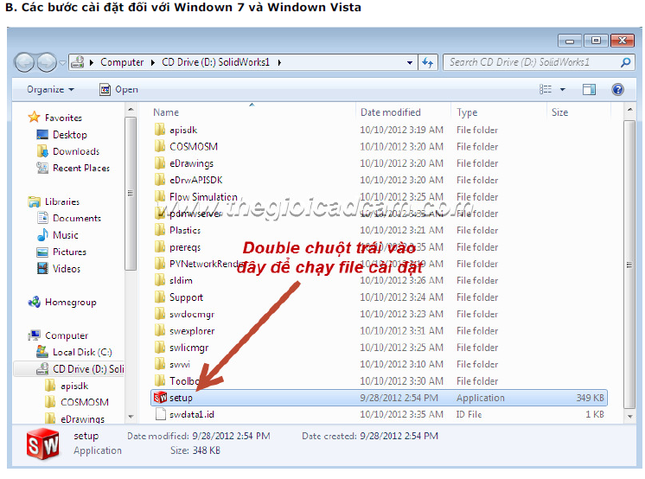Click the Open toolbar button

118,89
